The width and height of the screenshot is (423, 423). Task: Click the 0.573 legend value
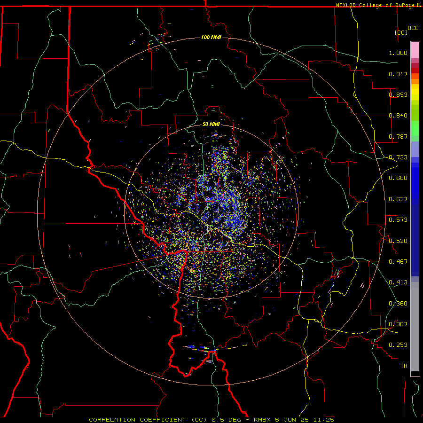click(398, 220)
